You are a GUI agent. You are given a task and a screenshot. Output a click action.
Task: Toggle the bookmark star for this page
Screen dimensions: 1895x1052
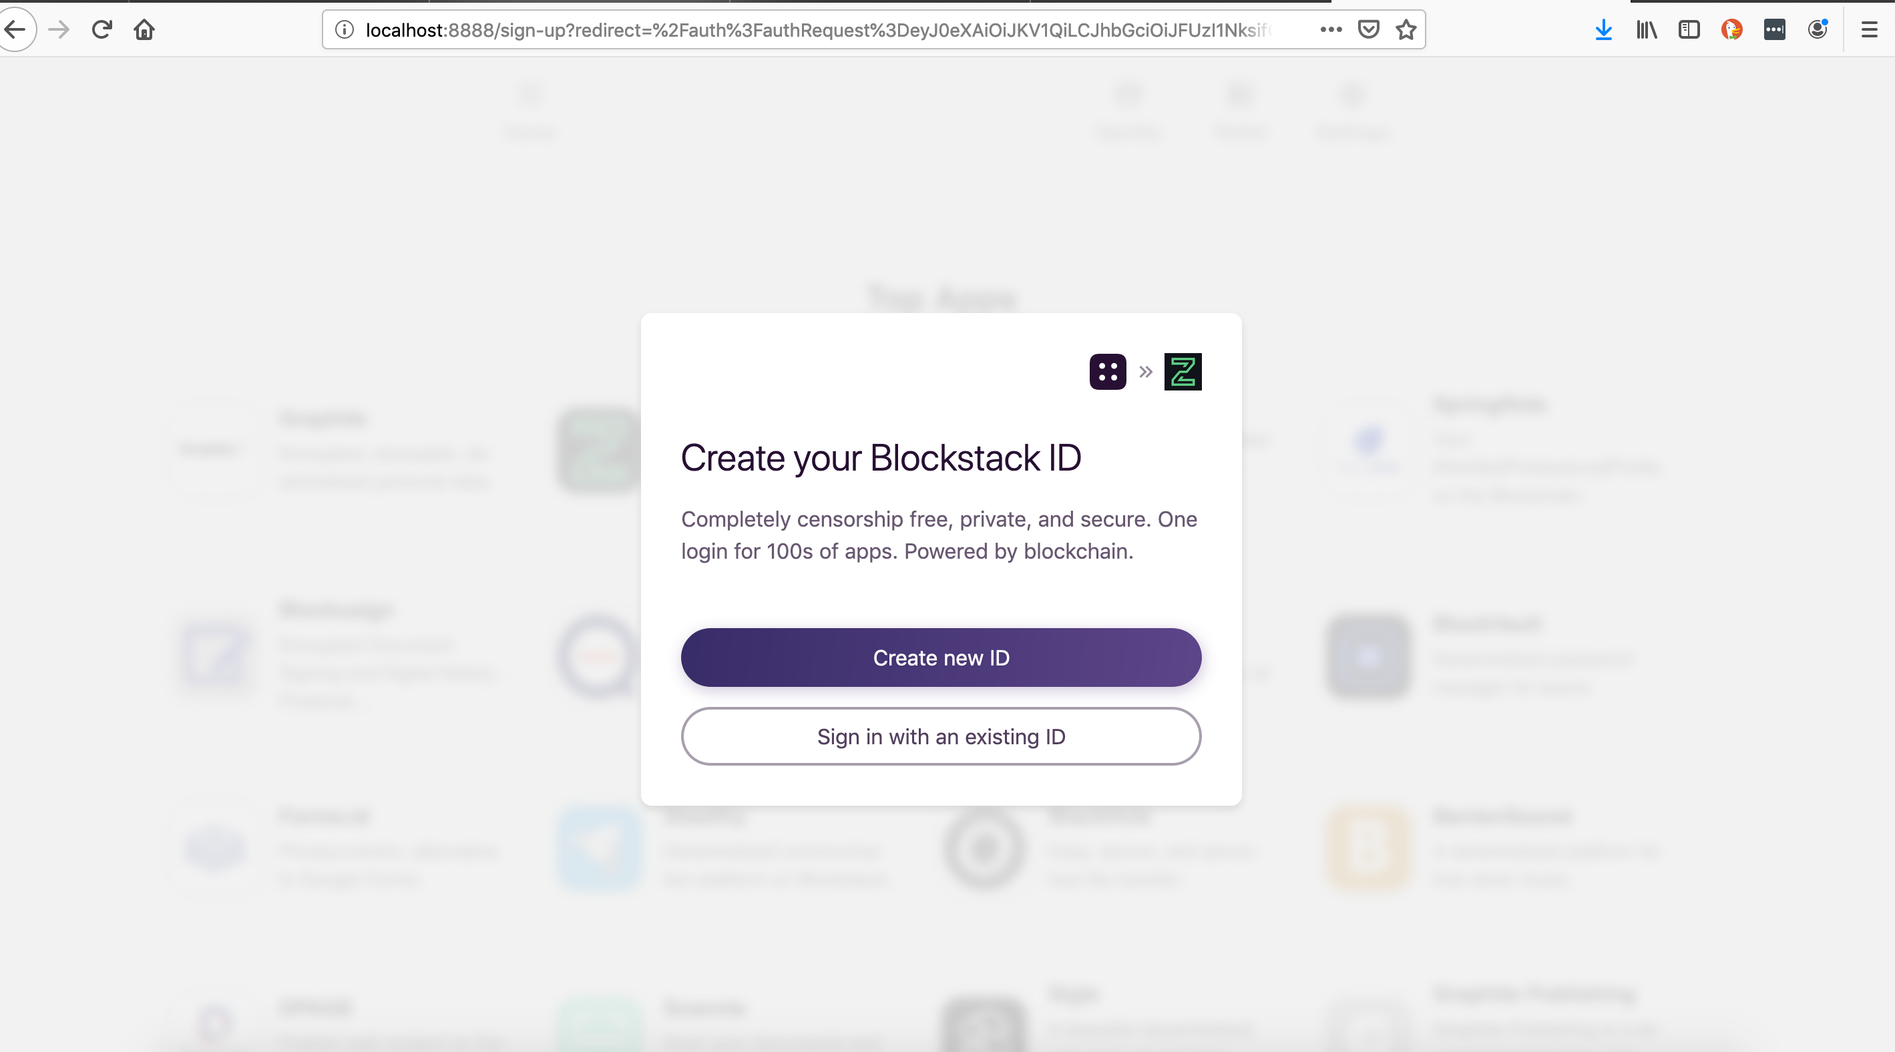1406,29
